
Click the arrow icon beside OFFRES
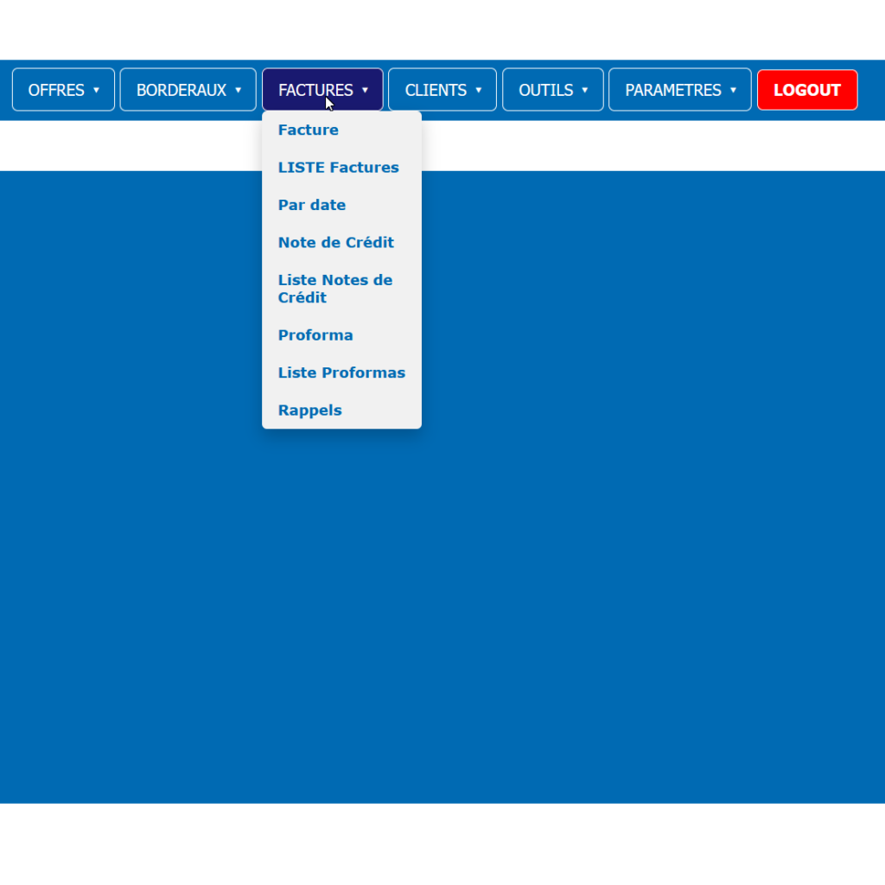tap(96, 90)
